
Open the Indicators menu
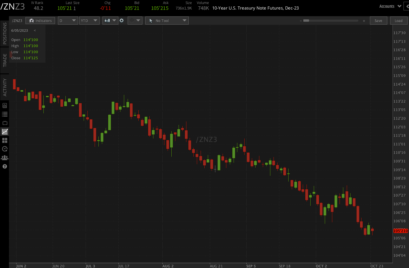coord(40,21)
